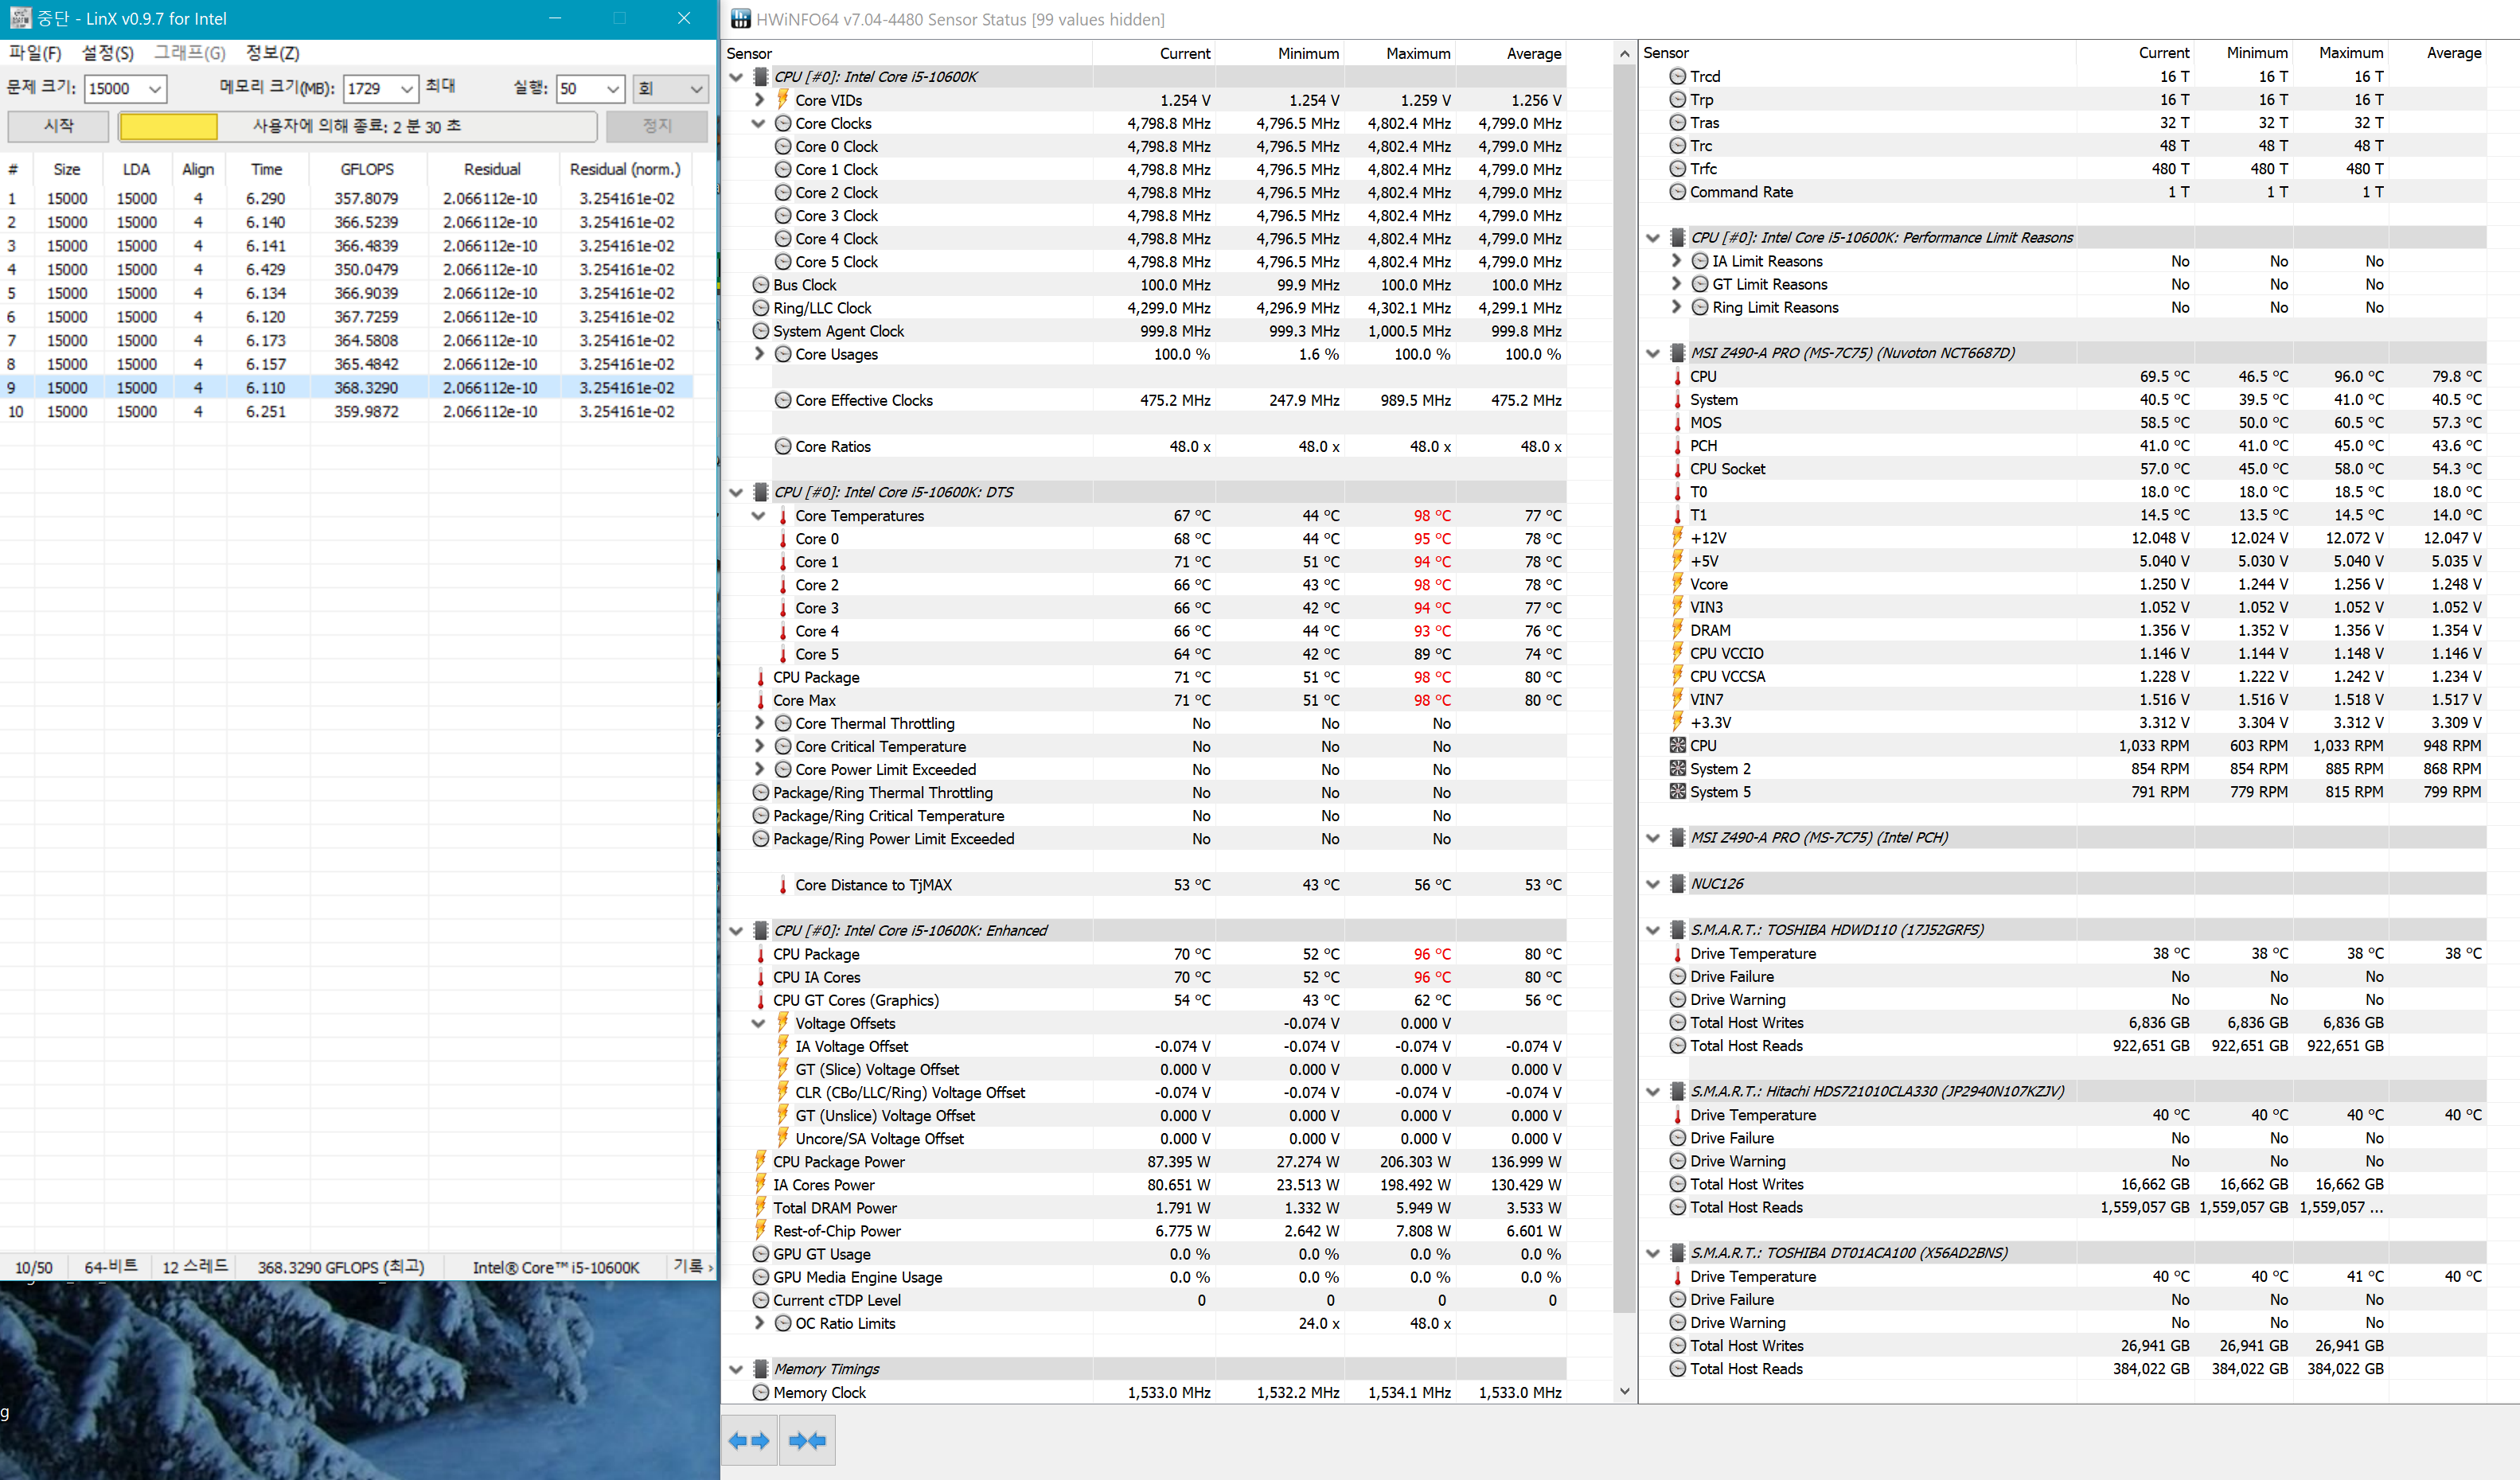Image resolution: width=2520 pixels, height=1480 pixels.
Task: Expand the IA Limit Reasons node
Action: click(x=1676, y=261)
